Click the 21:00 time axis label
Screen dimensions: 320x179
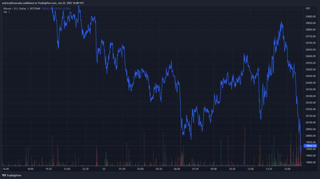pyautogui.click(x=67, y=169)
